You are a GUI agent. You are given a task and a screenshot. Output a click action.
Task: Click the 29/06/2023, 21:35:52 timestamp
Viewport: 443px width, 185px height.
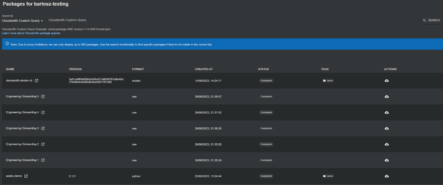208,144
